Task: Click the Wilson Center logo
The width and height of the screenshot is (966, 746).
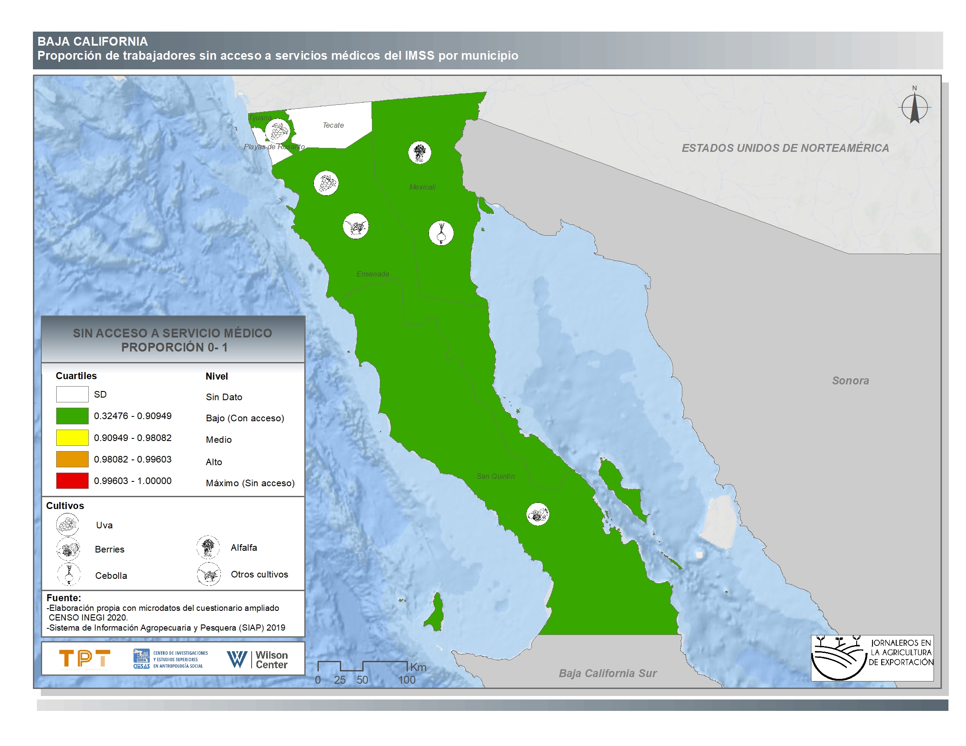Action: (x=257, y=660)
